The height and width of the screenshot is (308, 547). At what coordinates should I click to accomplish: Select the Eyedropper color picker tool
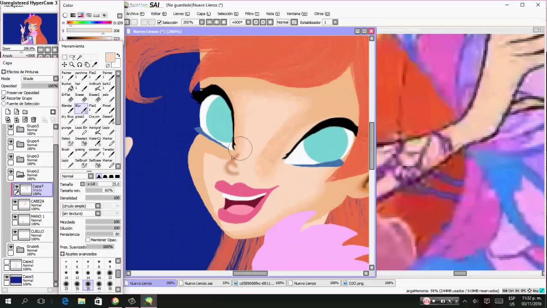(95, 65)
